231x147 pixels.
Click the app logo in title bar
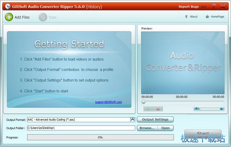tap(8, 6)
